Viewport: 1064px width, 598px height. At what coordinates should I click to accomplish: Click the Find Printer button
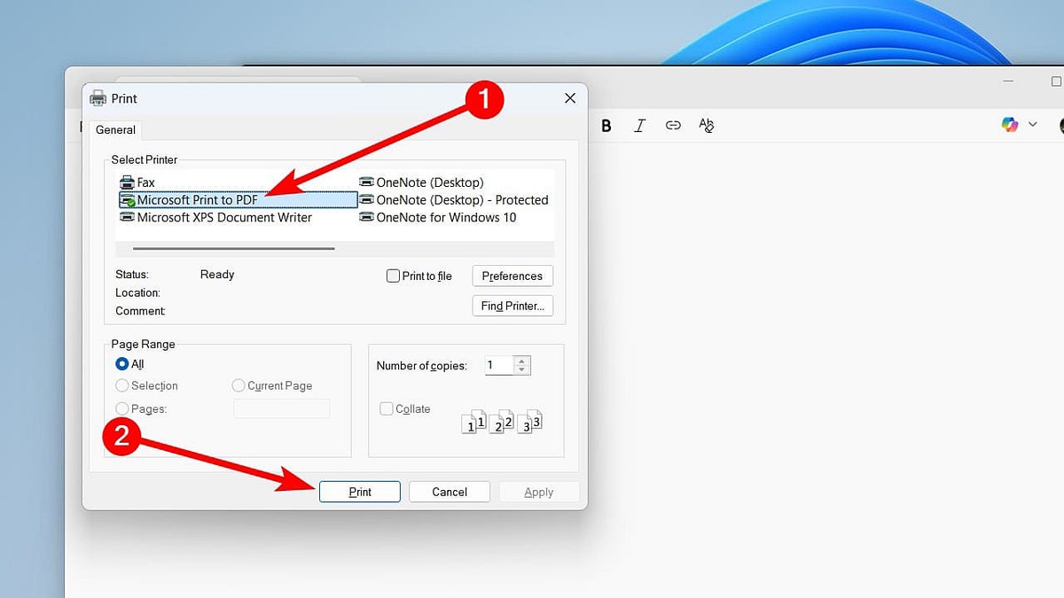512,306
